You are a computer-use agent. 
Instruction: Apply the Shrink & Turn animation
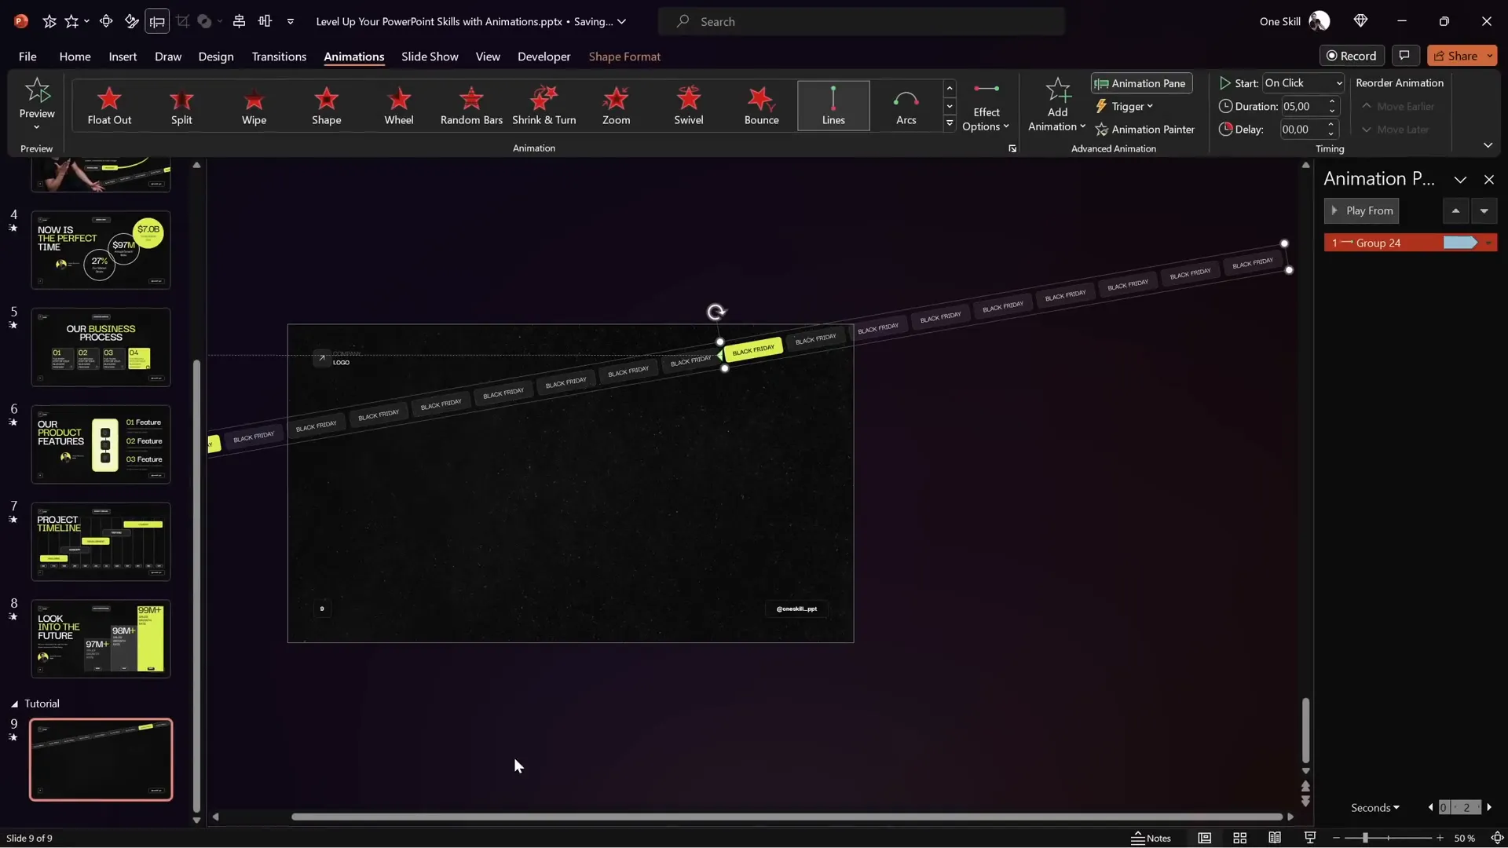(x=544, y=105)
